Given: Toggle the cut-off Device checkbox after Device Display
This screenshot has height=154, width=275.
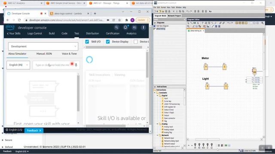Looking at the screenshot, I should point(136,41).
